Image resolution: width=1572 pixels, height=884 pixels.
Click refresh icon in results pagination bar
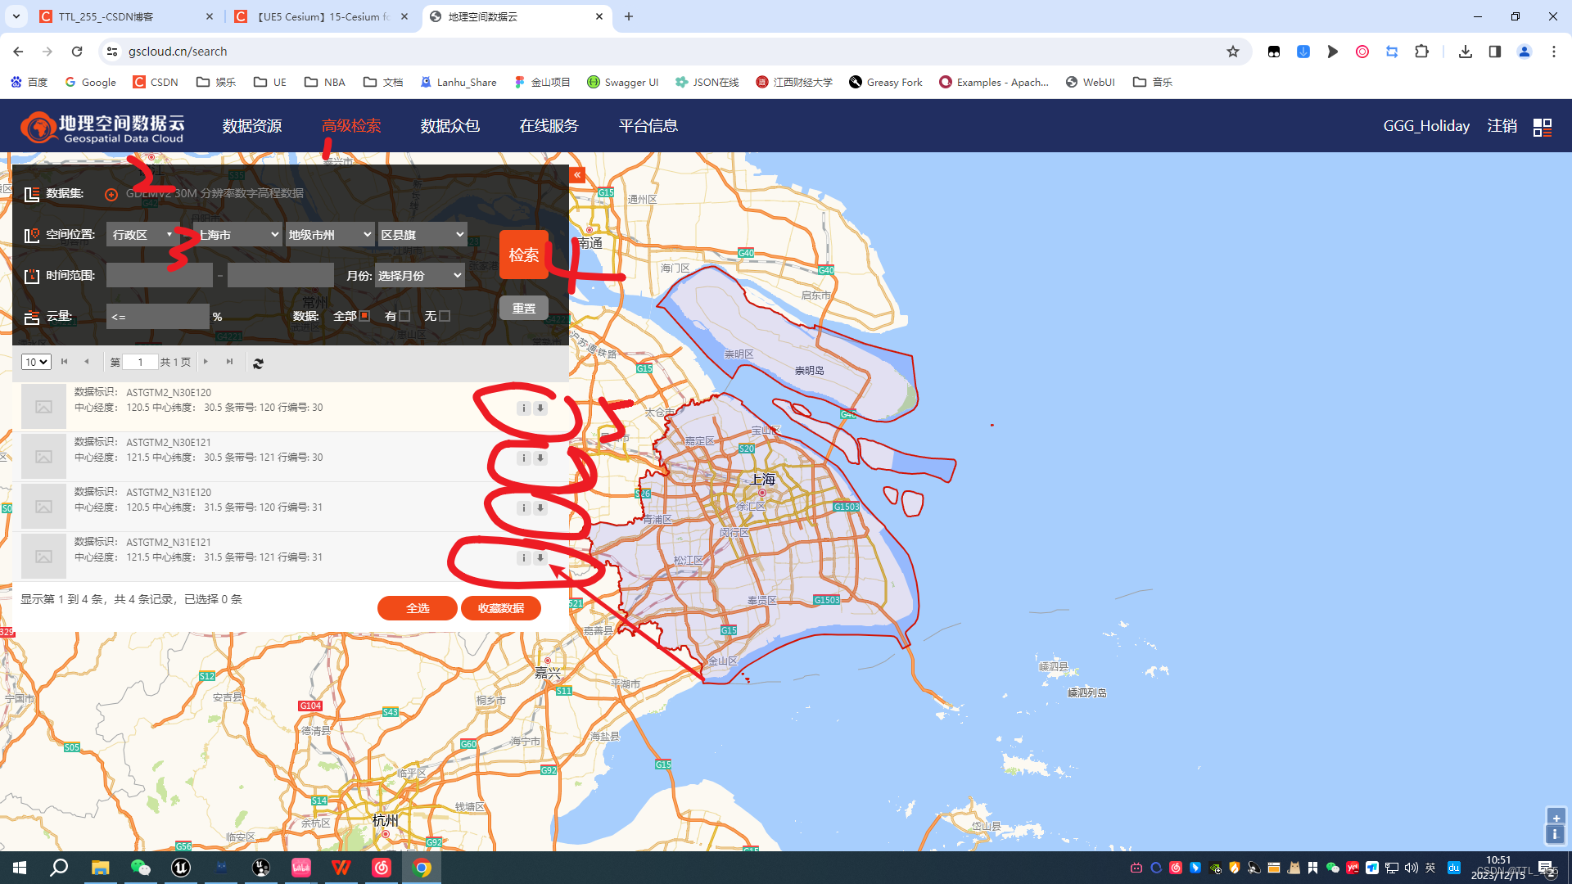(x=258, y=363)
